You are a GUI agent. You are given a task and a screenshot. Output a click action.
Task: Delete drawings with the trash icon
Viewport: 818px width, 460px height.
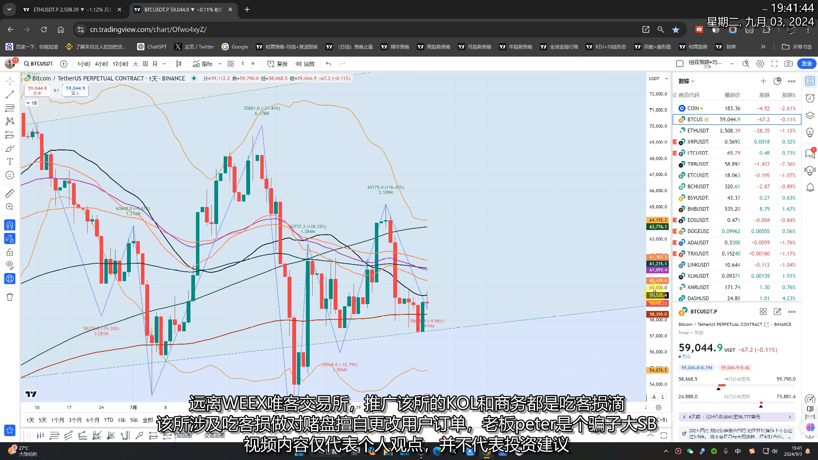(x=10, y=297)
